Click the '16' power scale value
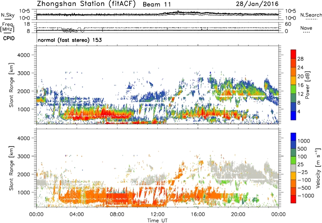Viewport: 322px width, 223px height. [x=300, y=85]
